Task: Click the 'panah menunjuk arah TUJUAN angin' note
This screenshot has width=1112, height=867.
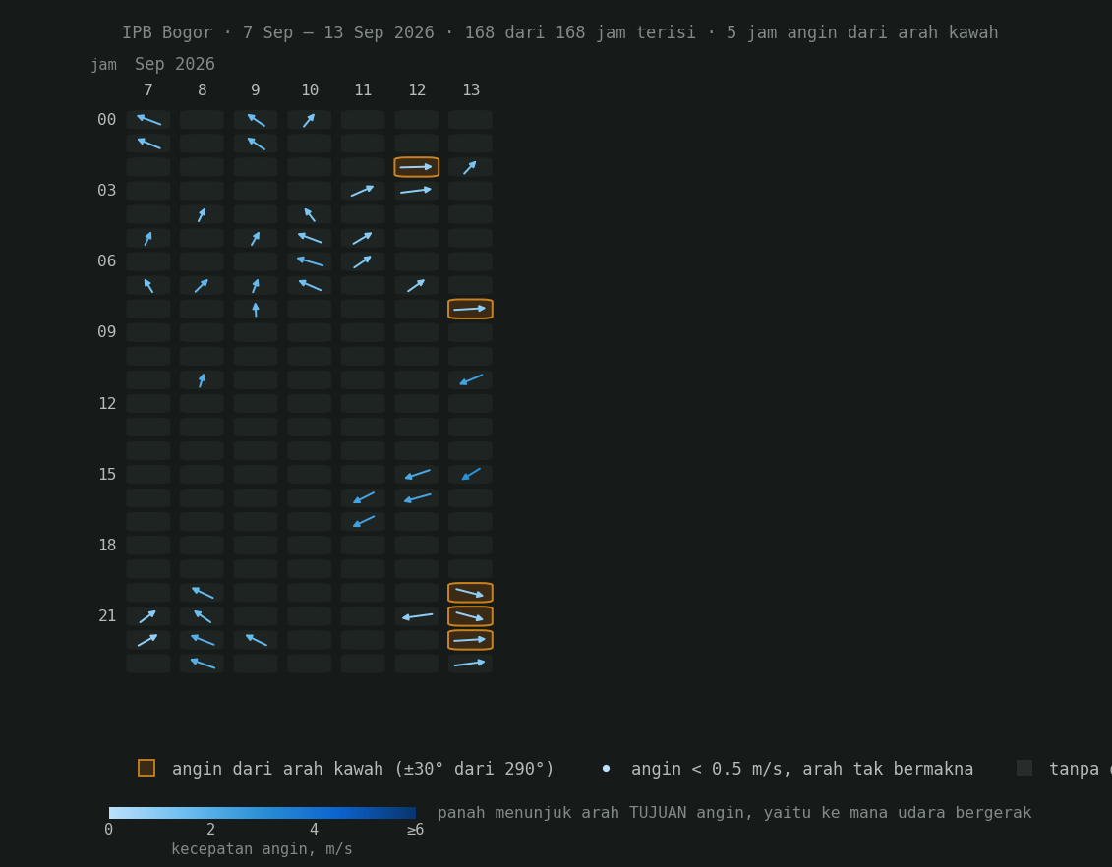Action: tap(734, 812)
